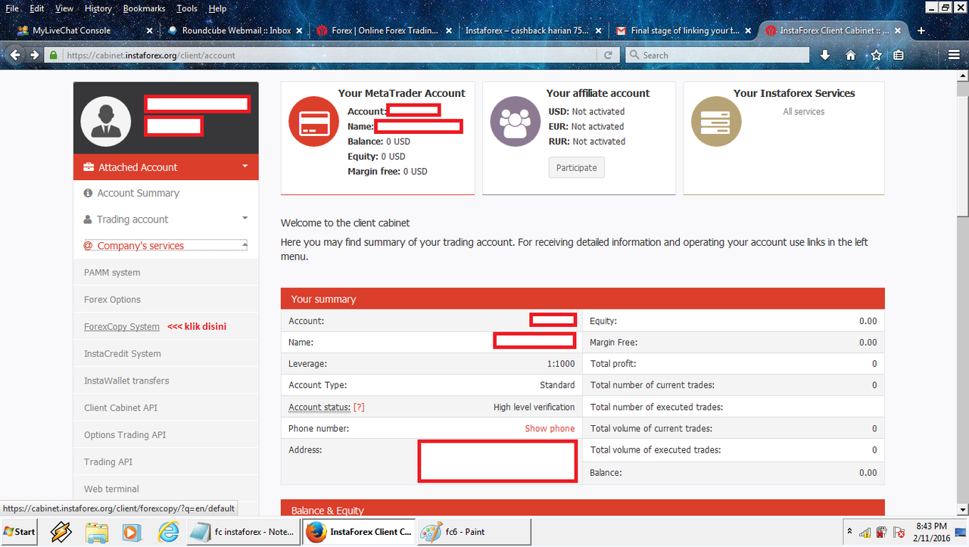The width and height of the screenshot is (969, 547).
Task: Click the info icon beside Account Summary
Action: [x=89, y=193]
